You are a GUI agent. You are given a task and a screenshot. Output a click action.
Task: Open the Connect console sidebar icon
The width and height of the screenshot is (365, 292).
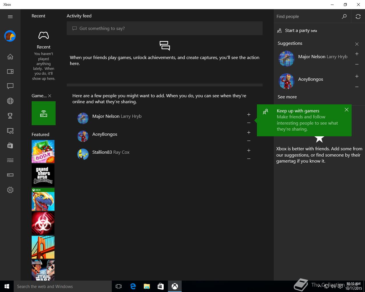(10, 175)
